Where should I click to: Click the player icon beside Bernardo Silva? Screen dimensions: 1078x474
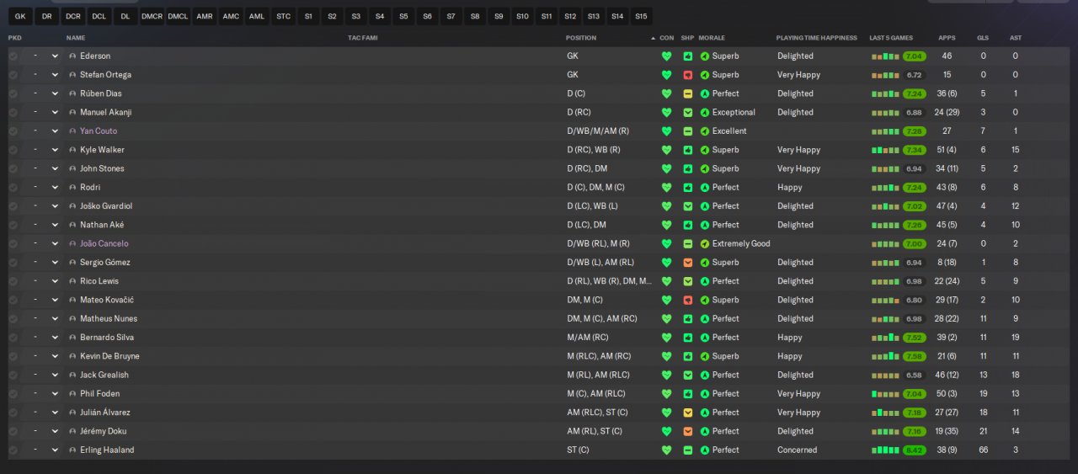72,338
